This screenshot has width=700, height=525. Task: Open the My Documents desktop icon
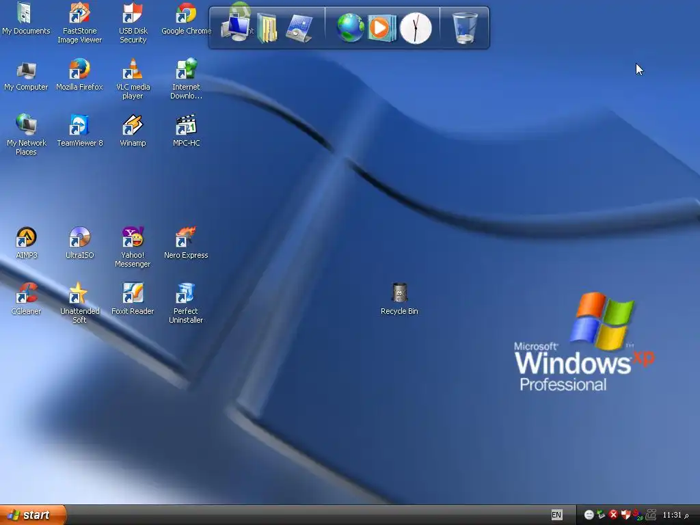pyautogui.click(x=26, y=19)
